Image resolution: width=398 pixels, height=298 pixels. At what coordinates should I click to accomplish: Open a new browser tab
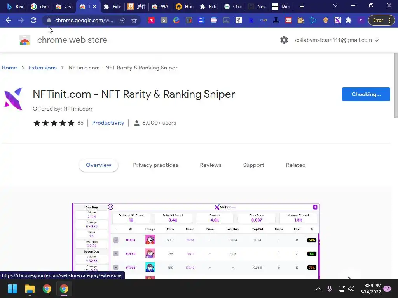(302, 7)
